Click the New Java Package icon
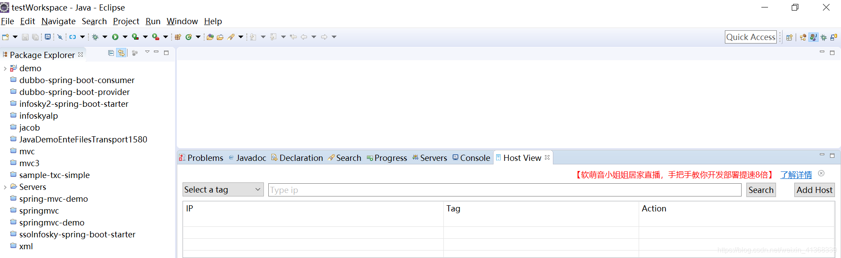Viewport: 841px width, 258px height. [x=178, y=37]
